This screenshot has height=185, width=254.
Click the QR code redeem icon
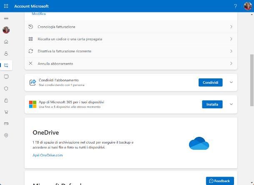click(x=31, y=39)
